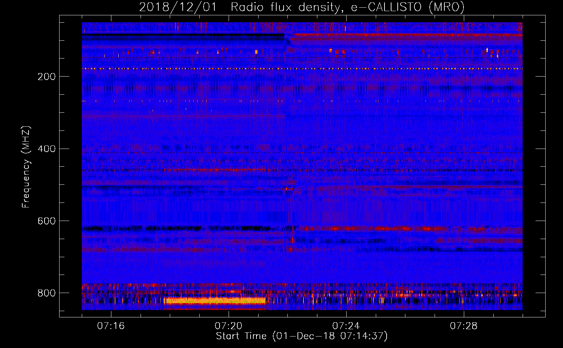Viewport: 563px width, 348px height.
Task: Click the plot title "Radio flux density, e-CALLISTO (MRO)"
Action: tap(347, 7)
